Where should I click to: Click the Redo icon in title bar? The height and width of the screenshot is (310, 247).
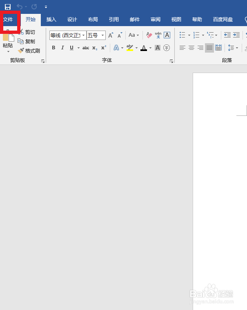point(34,7)
